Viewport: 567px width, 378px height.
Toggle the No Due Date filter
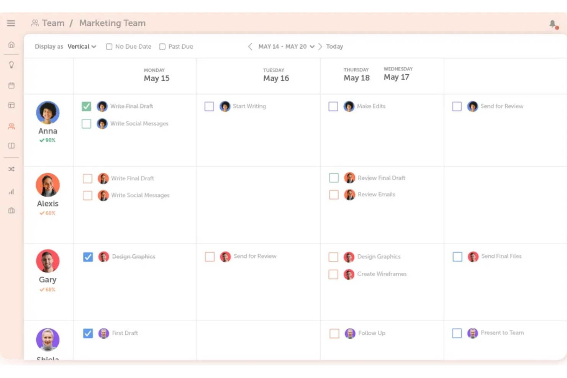point(109,46)
